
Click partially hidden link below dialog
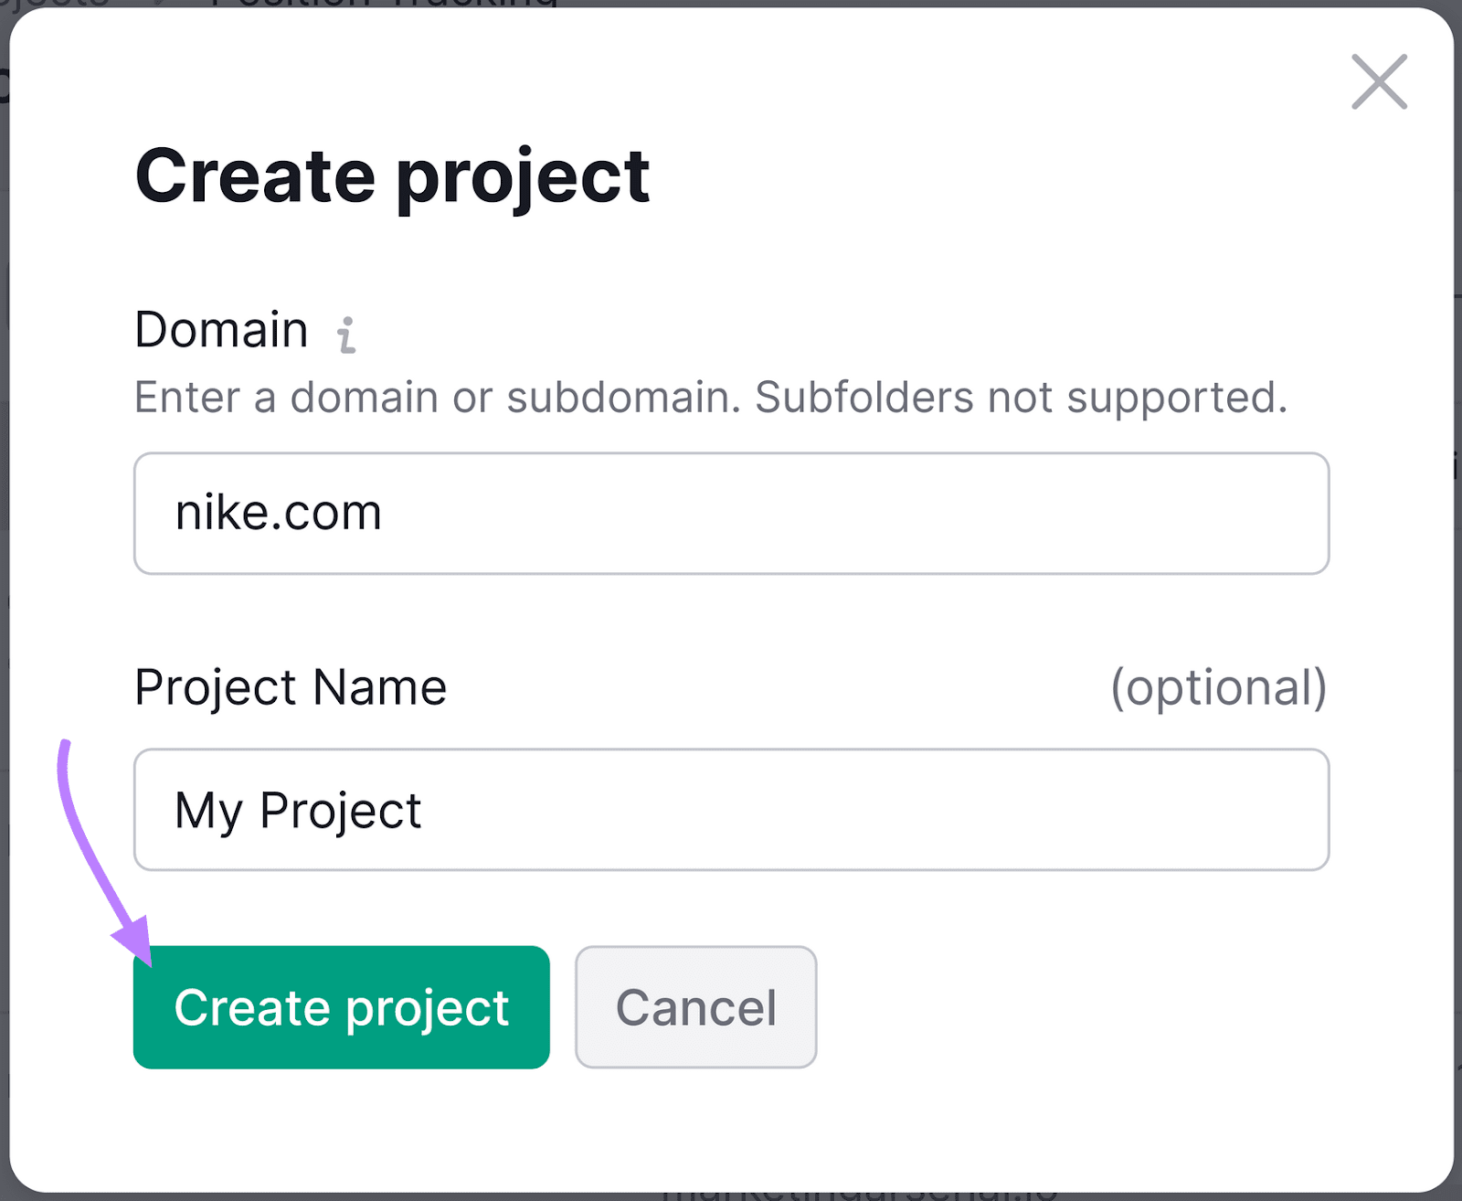pyautogui.click(x=859, y=1195)
